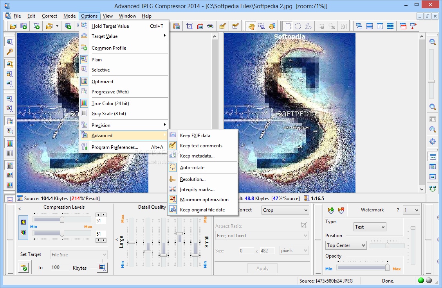The image size is (442, 288).
Task: Click the key icon on left sidebar
Action: click(x=9, y=52)
